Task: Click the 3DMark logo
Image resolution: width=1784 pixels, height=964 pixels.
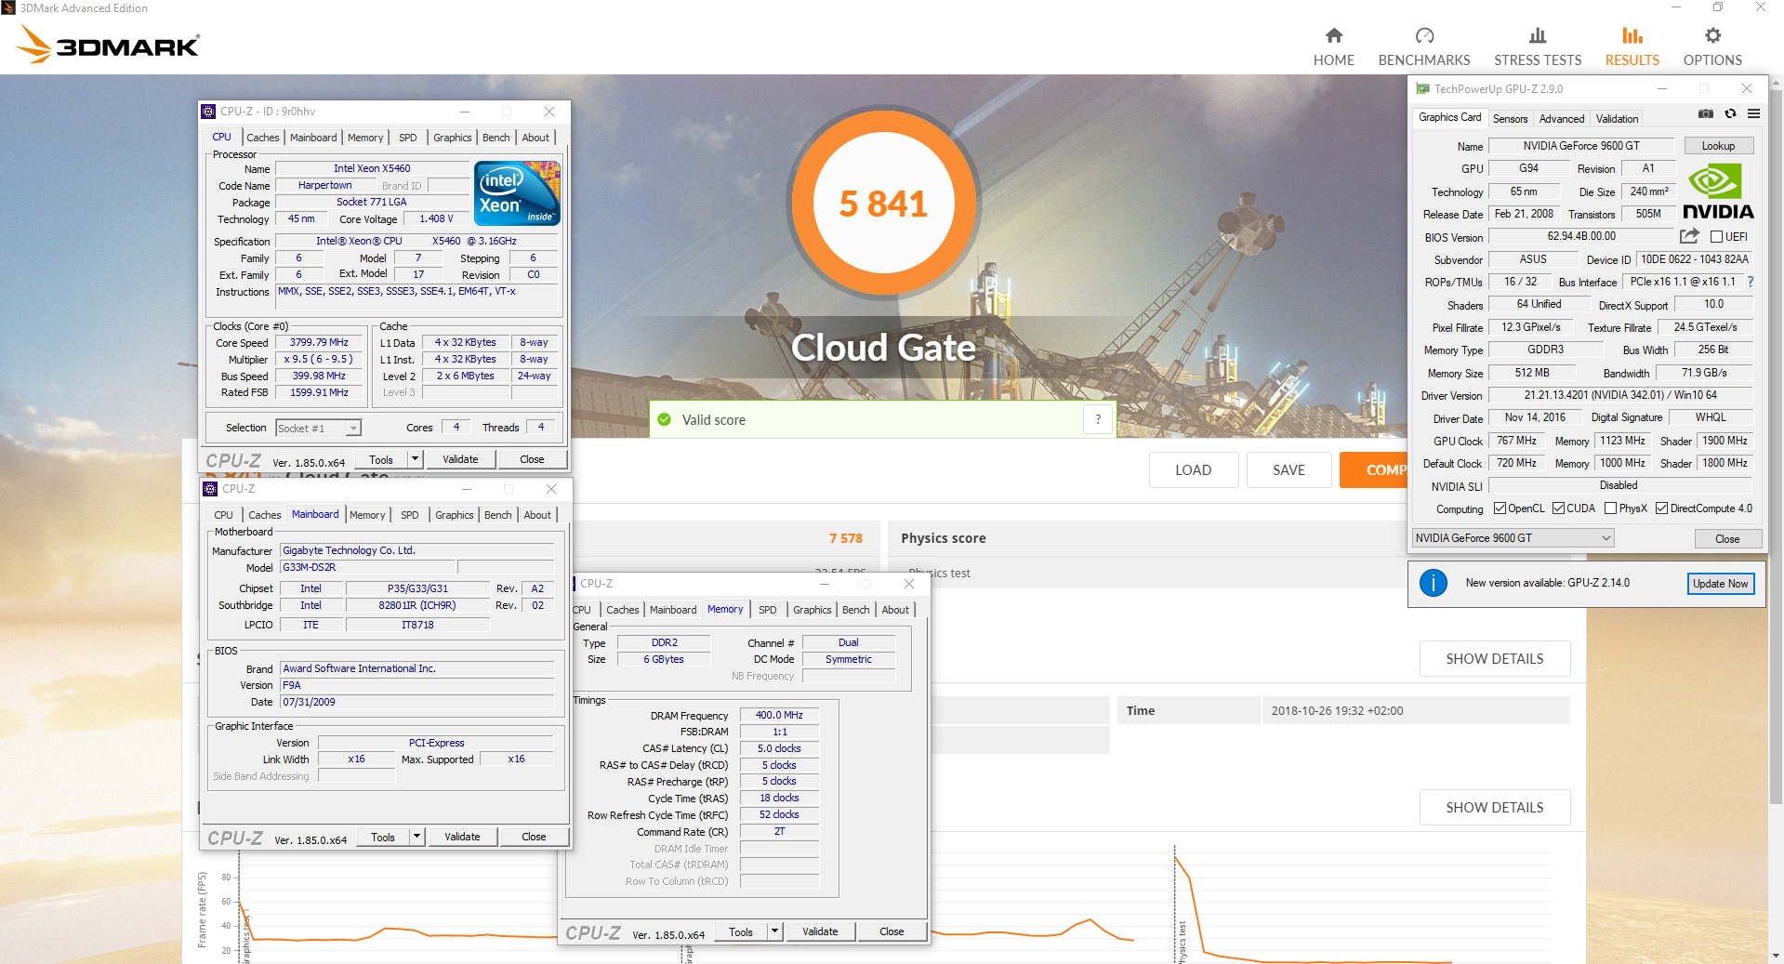Action: 109,44
